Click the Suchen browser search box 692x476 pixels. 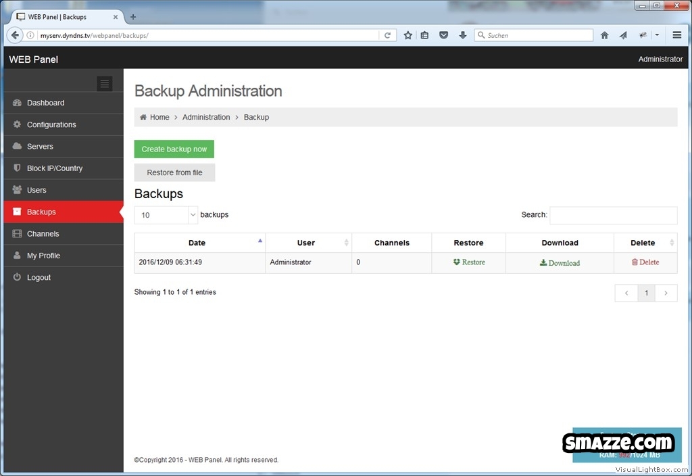coord(534,35)
